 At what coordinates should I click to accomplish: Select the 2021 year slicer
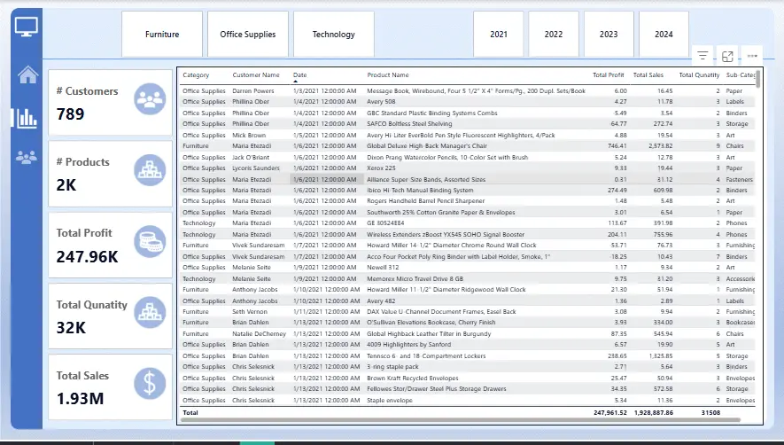(499, 34)
